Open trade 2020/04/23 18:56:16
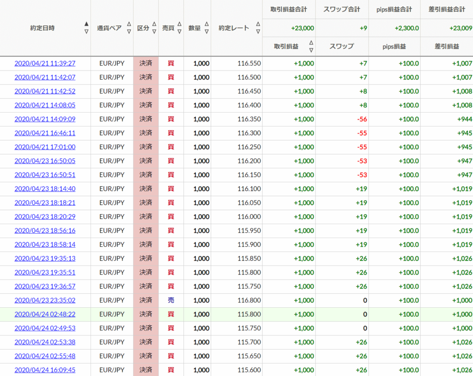 pyautogui.click(x=45, y=231)
